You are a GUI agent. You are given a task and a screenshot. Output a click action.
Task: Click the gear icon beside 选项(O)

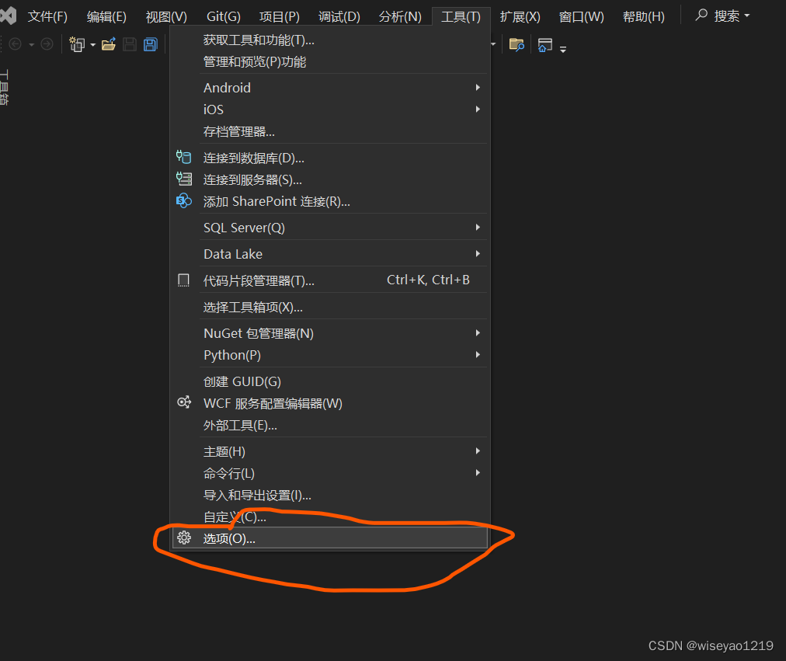point(183,537)
